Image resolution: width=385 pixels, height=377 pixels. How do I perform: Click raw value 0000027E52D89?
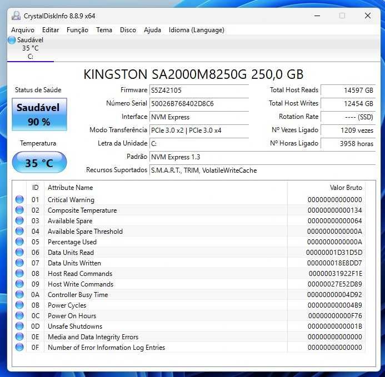[335, 284]
